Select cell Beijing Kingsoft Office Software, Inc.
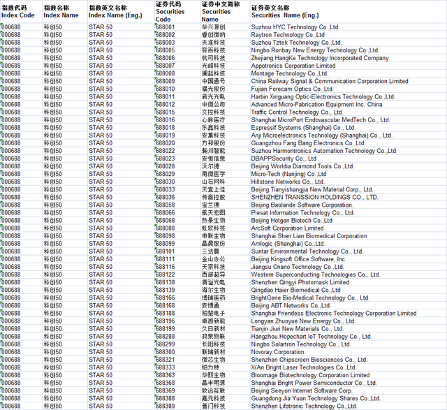Viewport: 447px width, 410px height. point(348,259)
